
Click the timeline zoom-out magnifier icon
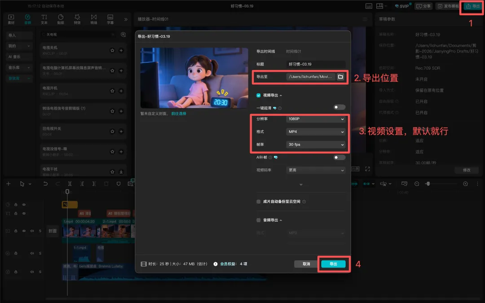pos(417,184)
